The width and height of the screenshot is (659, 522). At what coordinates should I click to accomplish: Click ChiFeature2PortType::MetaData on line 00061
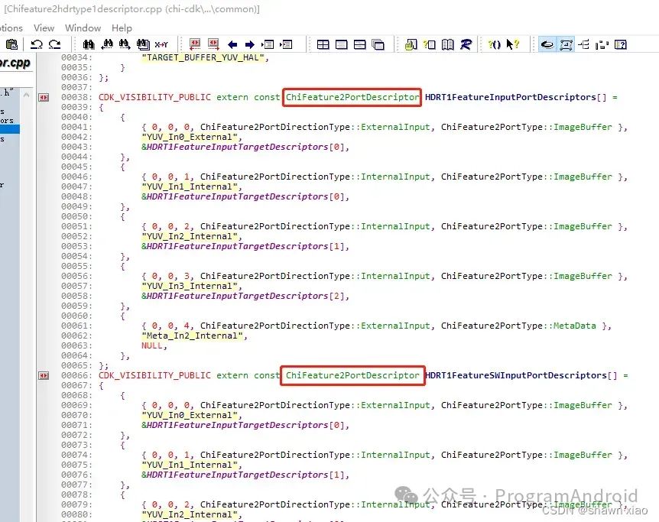coord(518,326)
